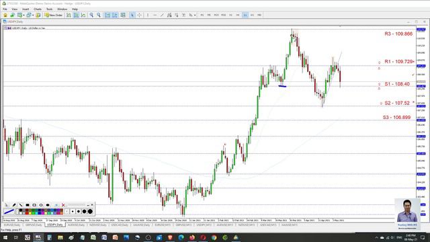
Task: Select the vertical line drawing tool
Action: coord(148,15)
